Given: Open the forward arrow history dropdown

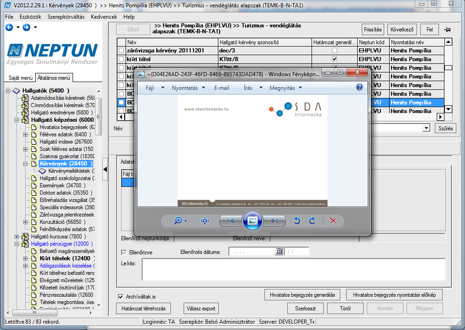Looking at the screenshot, I should point(35,27).
